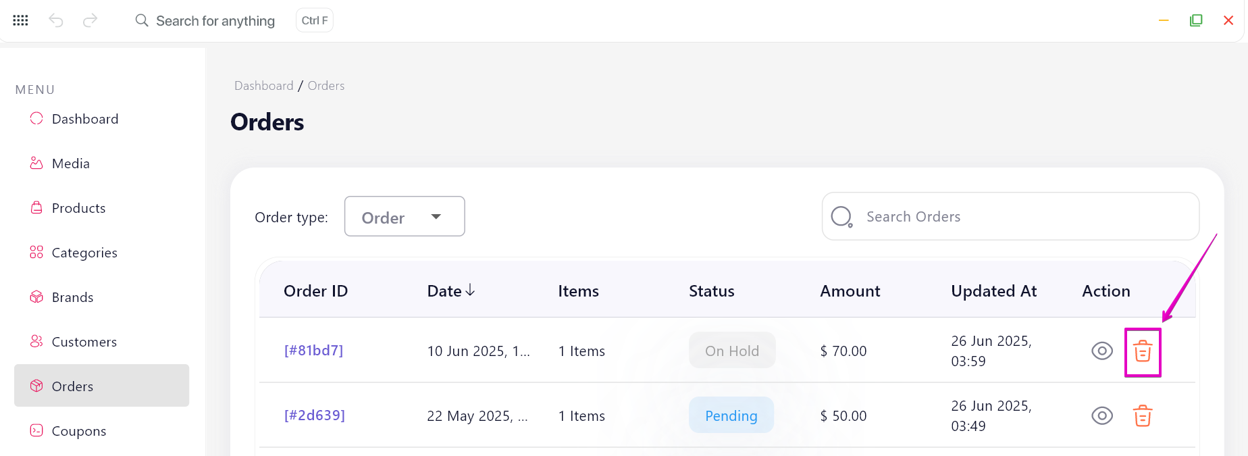
Task: Focus the Search Orders input field
Action: tap(1010, 216)
